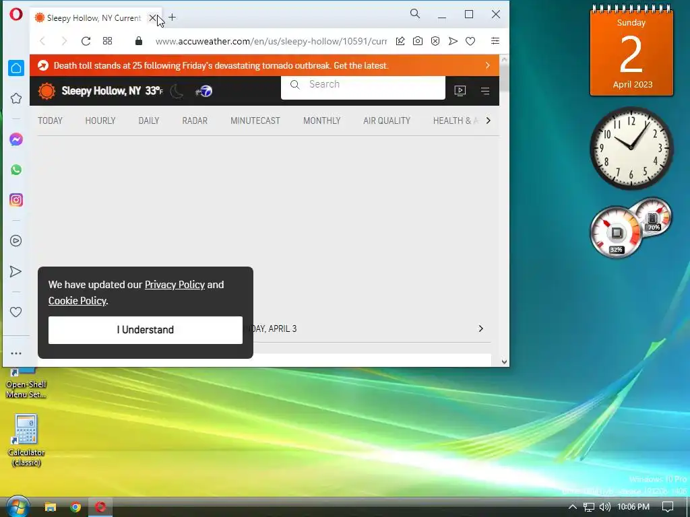The height and width of the screenshot is (517, 690).
Task: Take a snapshot with camera icon
Action: (418, 41)
